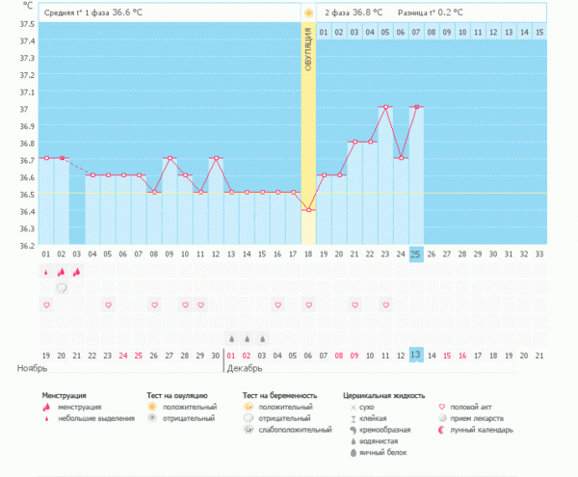Click the heart icon on cycle day 05

coord(107,305)
